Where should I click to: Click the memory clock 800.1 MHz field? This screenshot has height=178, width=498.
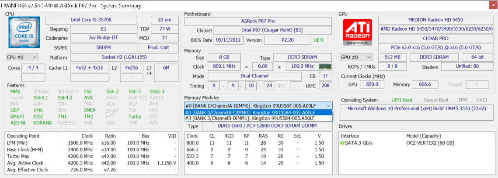pos(223,67)
